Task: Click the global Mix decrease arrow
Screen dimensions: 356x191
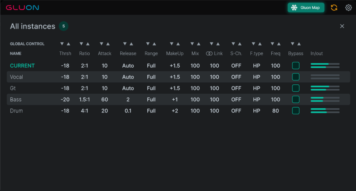Action: [192, 44]
